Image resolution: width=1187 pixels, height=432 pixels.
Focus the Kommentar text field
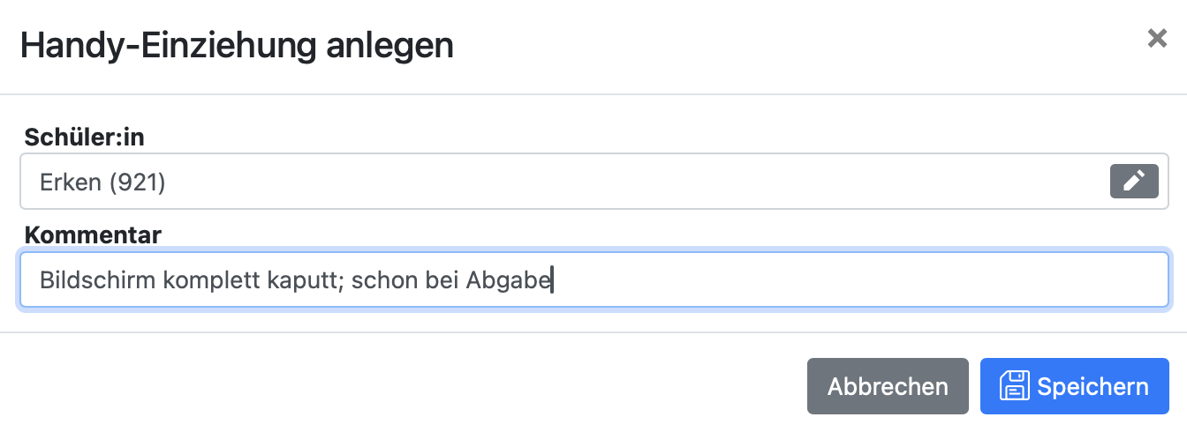pos(795,280)
